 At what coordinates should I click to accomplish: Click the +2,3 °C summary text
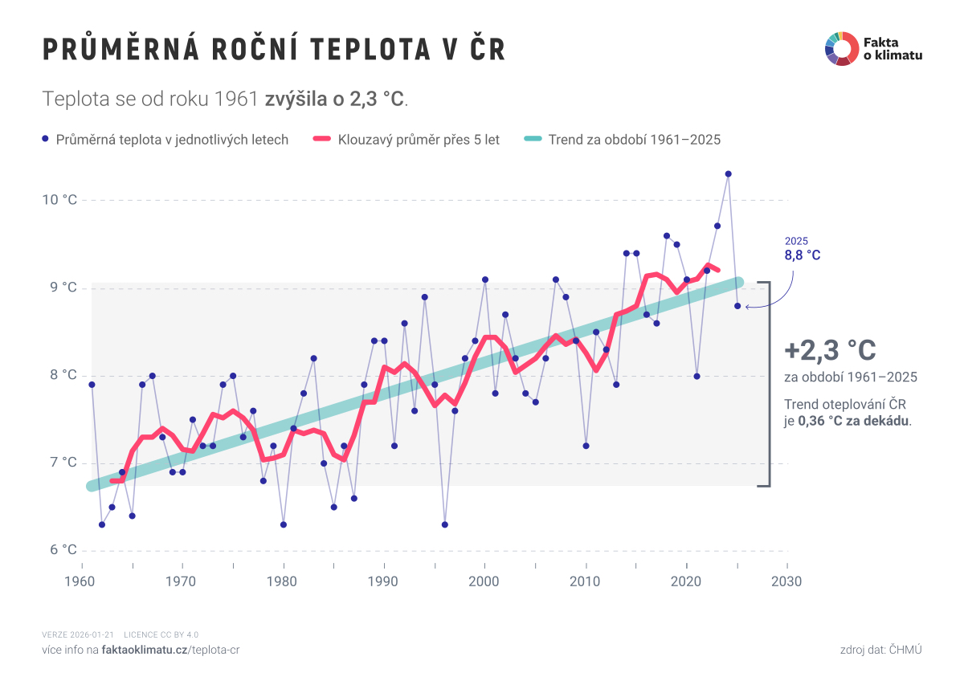[830, 350]
